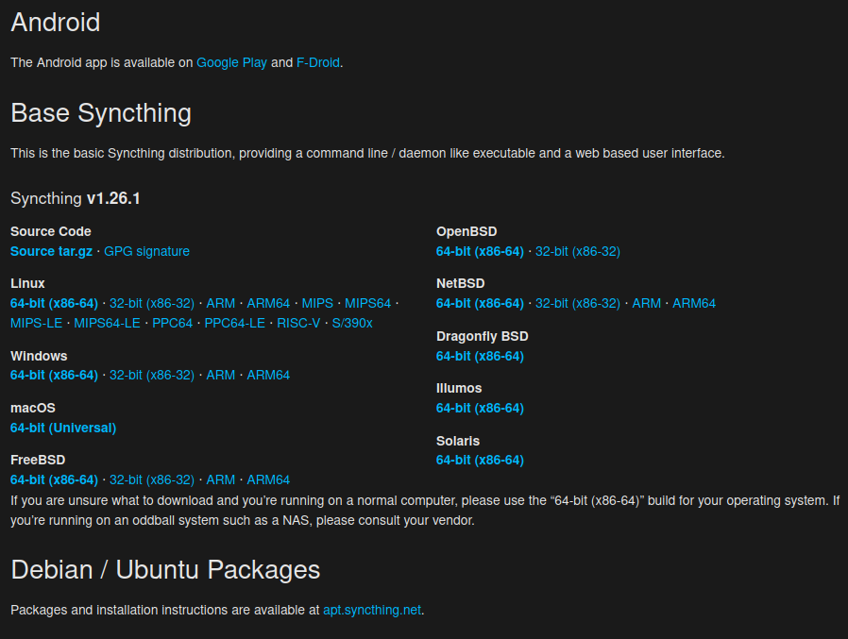The width and height of the screenshot is (848, 639).
Task: Download Windows 32-bit (x86-32) build
Action: click(x=151, y=375)
